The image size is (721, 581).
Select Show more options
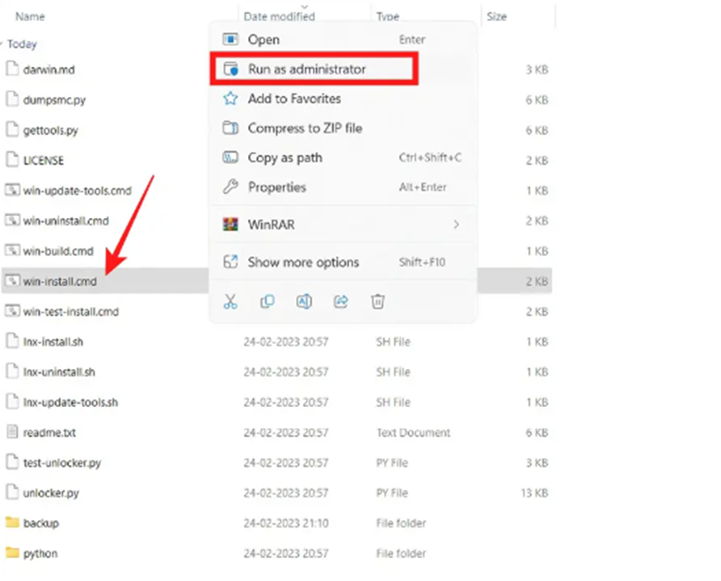(343, 262)
